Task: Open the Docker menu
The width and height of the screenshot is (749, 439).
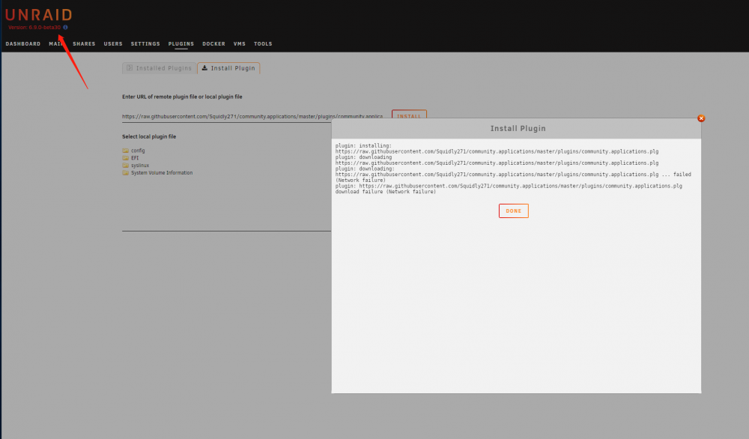Action: click(213, 44)
